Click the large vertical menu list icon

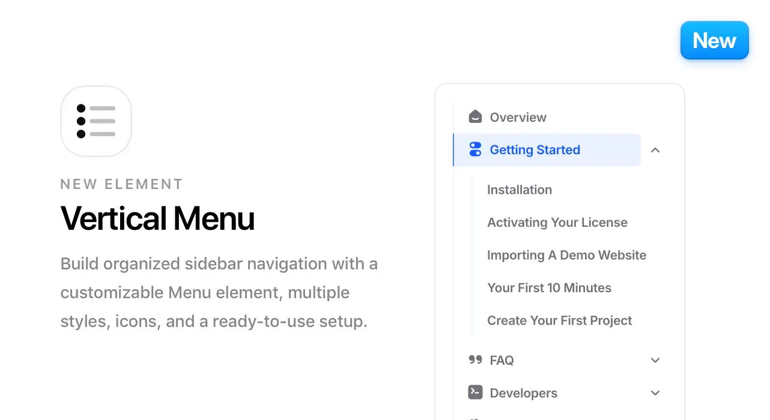coord(96,121)
